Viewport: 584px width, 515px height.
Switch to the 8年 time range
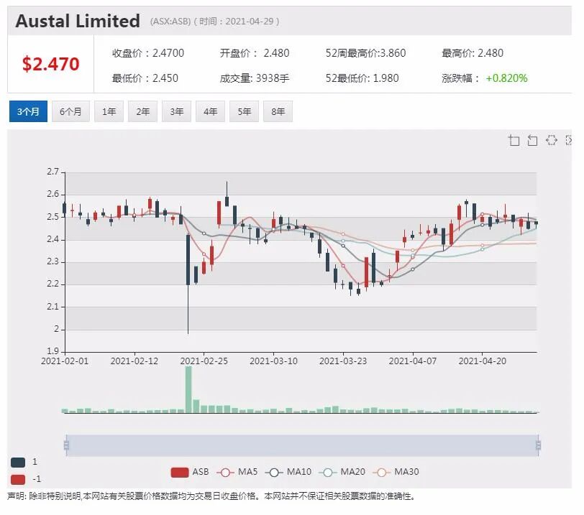pyautogui.click(x=278, y=111)
